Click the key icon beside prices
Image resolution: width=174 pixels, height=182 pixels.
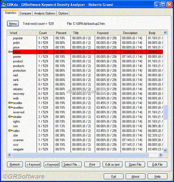point(11,52)
